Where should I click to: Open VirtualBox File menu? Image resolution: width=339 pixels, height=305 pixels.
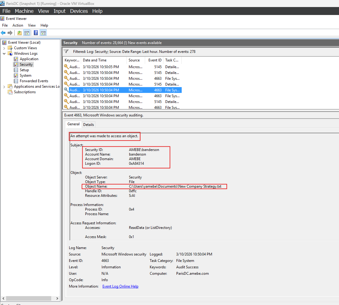point(6,11)
